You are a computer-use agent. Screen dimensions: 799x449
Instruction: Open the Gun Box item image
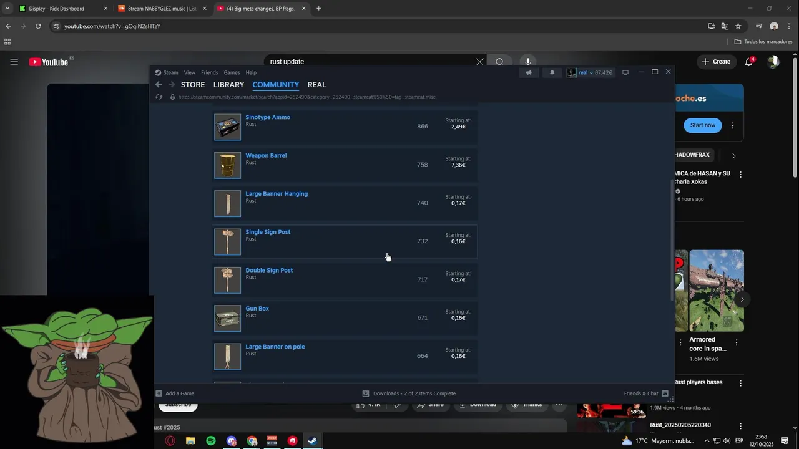pyautogui.click(x=227, y=318)
